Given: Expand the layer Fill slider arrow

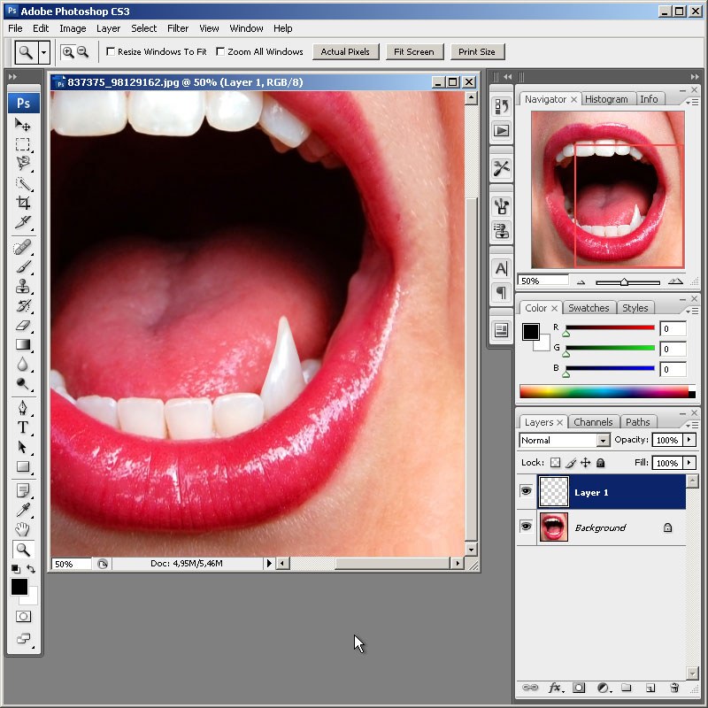Looking at the screenshot, I should tap(689, 463).
